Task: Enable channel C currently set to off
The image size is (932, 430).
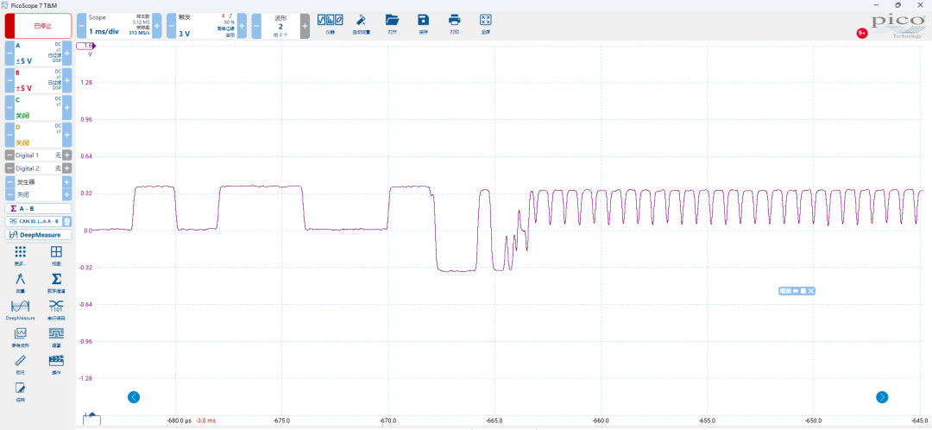Action: (38, 108)
